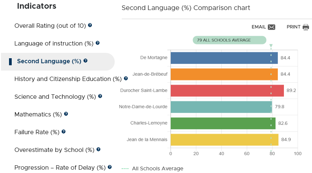Click the printer icon
Screen dimensions: 312x173
(x=306, y=27)
